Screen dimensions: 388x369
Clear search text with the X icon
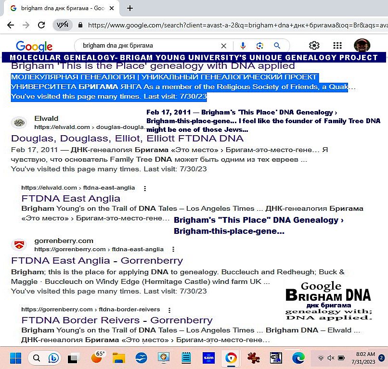pos(224,46)
